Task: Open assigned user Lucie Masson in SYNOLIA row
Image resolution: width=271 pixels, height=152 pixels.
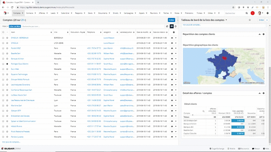Action: click(109, 43)
